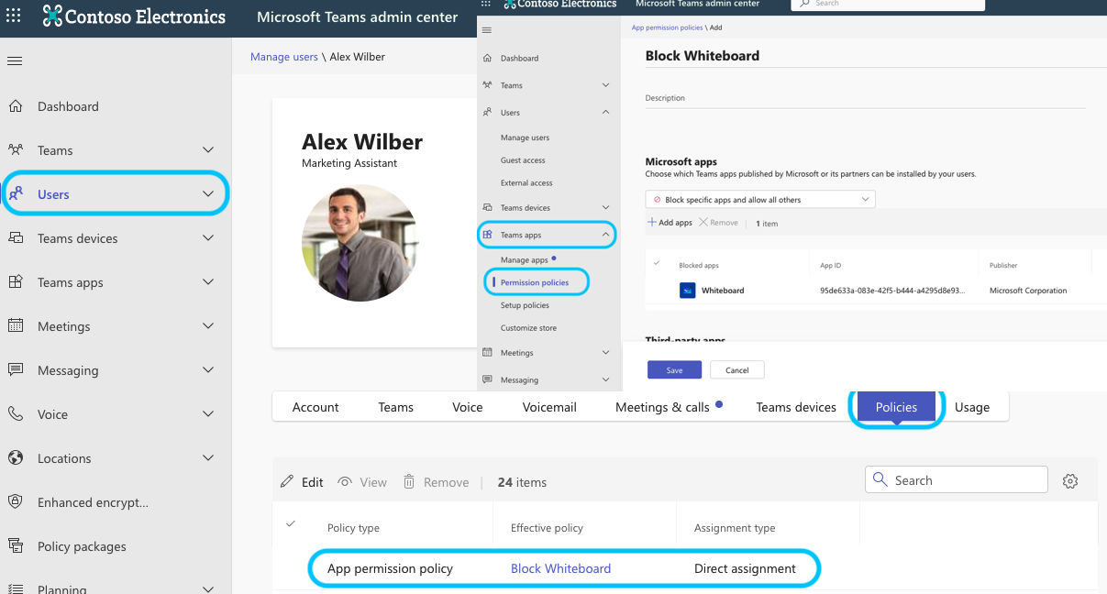Open the Teams tab on Alex Wilber's page

396,407
